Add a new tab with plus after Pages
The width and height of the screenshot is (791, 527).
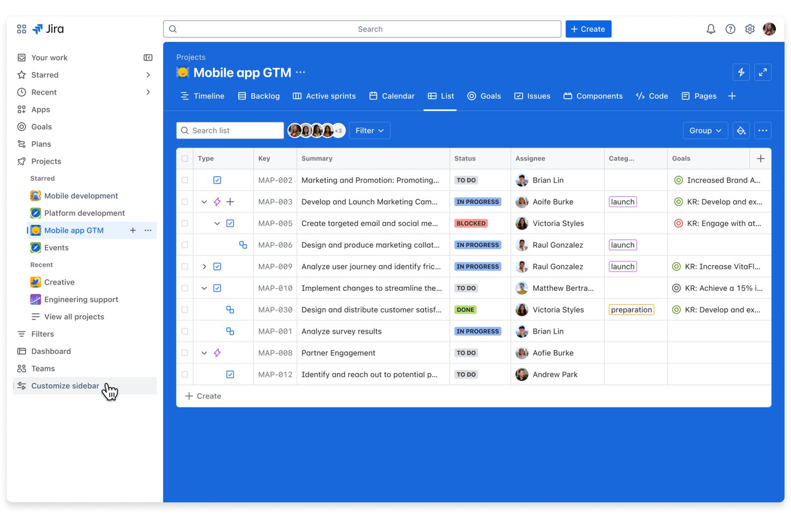(x=732, y=96)
